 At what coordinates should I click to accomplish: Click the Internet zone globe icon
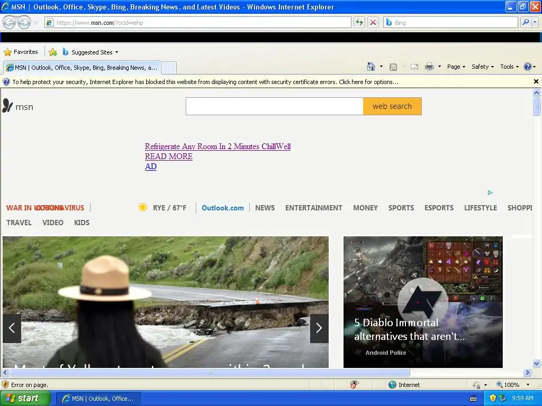392,385
